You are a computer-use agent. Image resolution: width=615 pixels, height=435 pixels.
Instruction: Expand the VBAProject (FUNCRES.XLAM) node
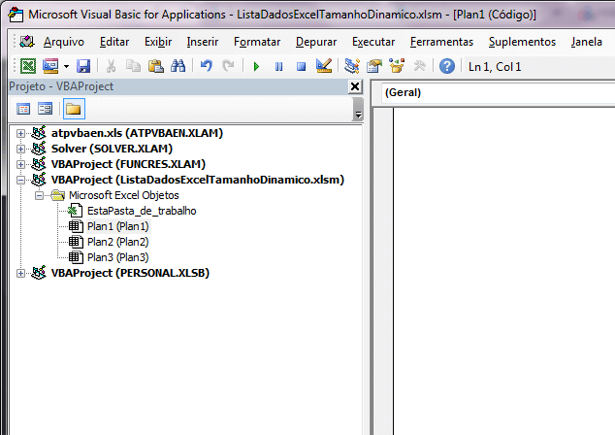pos(20,164)
